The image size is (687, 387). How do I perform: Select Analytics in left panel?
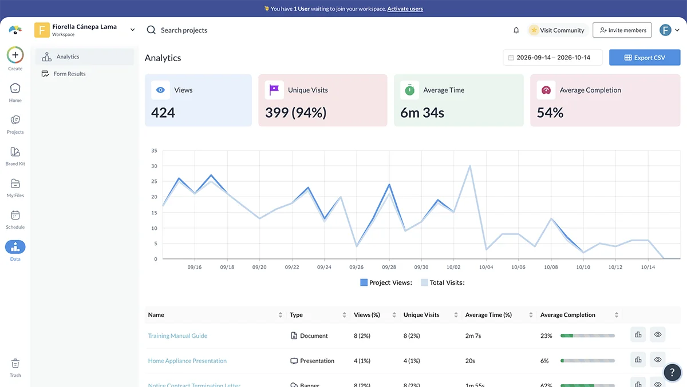click(85, 57)
